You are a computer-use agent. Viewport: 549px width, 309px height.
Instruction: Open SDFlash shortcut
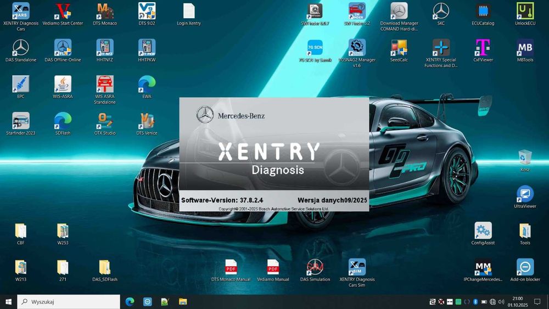point(63,121)
